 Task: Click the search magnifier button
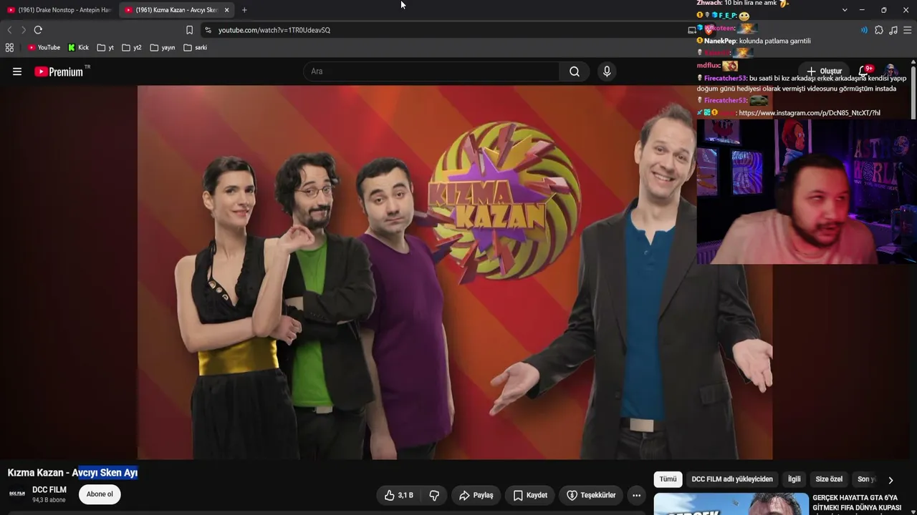pyautogui.click(x=575, y=72)
